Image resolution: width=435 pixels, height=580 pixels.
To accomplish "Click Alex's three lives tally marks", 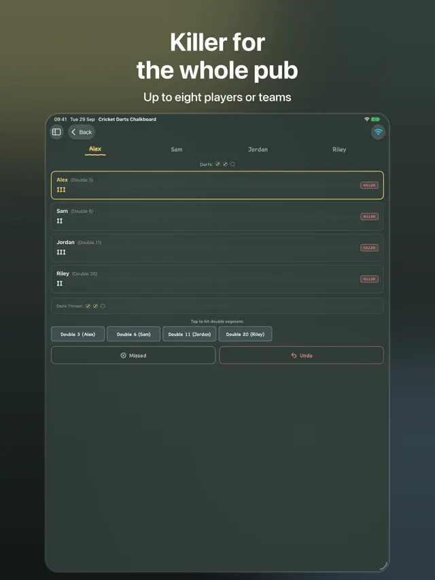I will (x=61, y=190).
